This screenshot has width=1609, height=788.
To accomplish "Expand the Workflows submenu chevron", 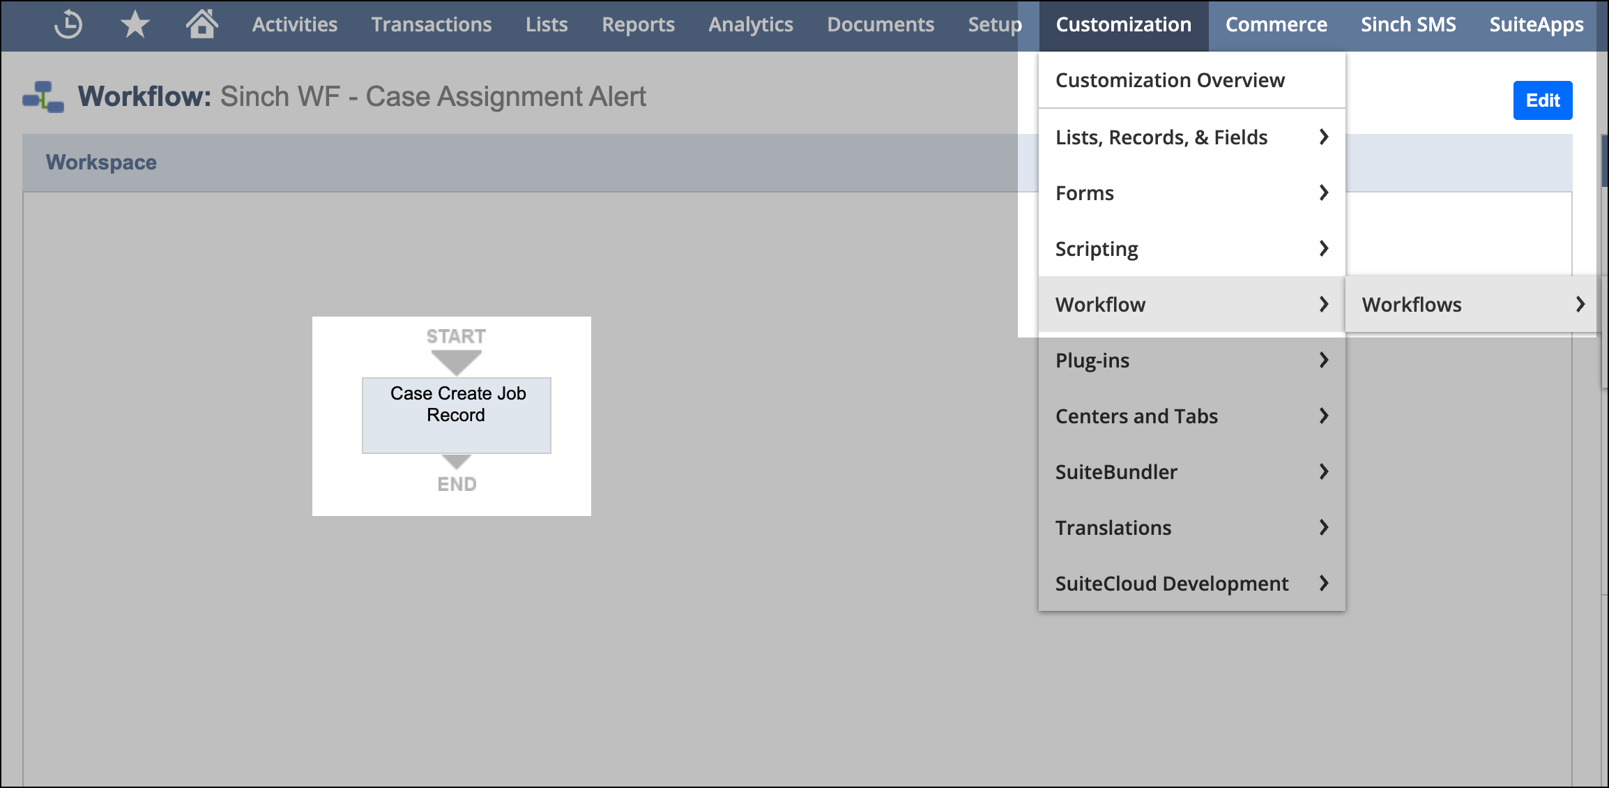I will [x=1580, y=304].
